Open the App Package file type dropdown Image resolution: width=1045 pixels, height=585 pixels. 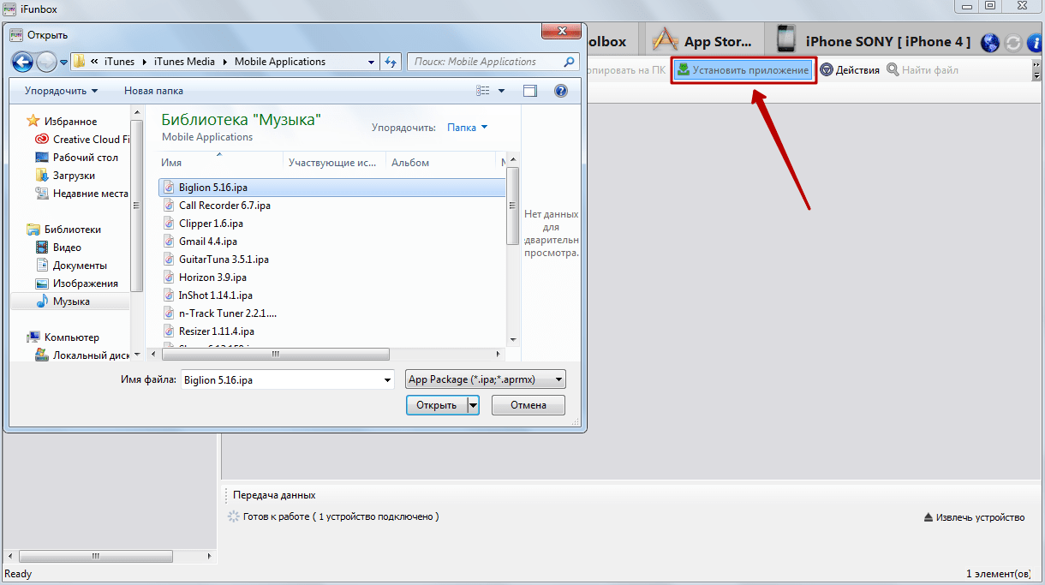click(486, 379)
